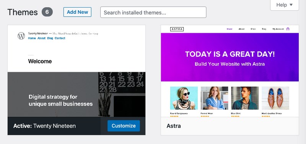Screen dimensions: 306x144
Task: Click the Active: Twenty Nineteen label
Action: pos(44,126)
